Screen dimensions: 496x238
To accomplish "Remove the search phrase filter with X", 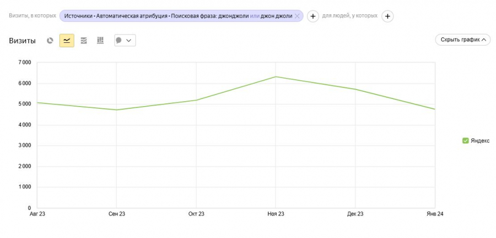I will 297,16.
